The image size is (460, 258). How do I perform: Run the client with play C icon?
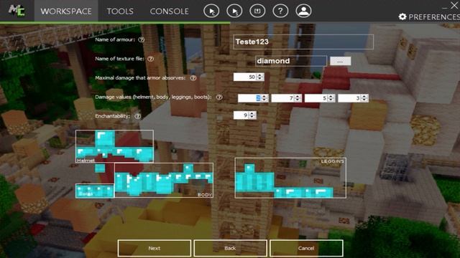pos(211,11)
